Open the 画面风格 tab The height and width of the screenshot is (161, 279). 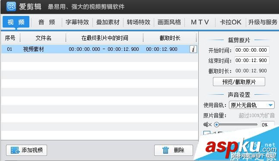pos(169,22)
